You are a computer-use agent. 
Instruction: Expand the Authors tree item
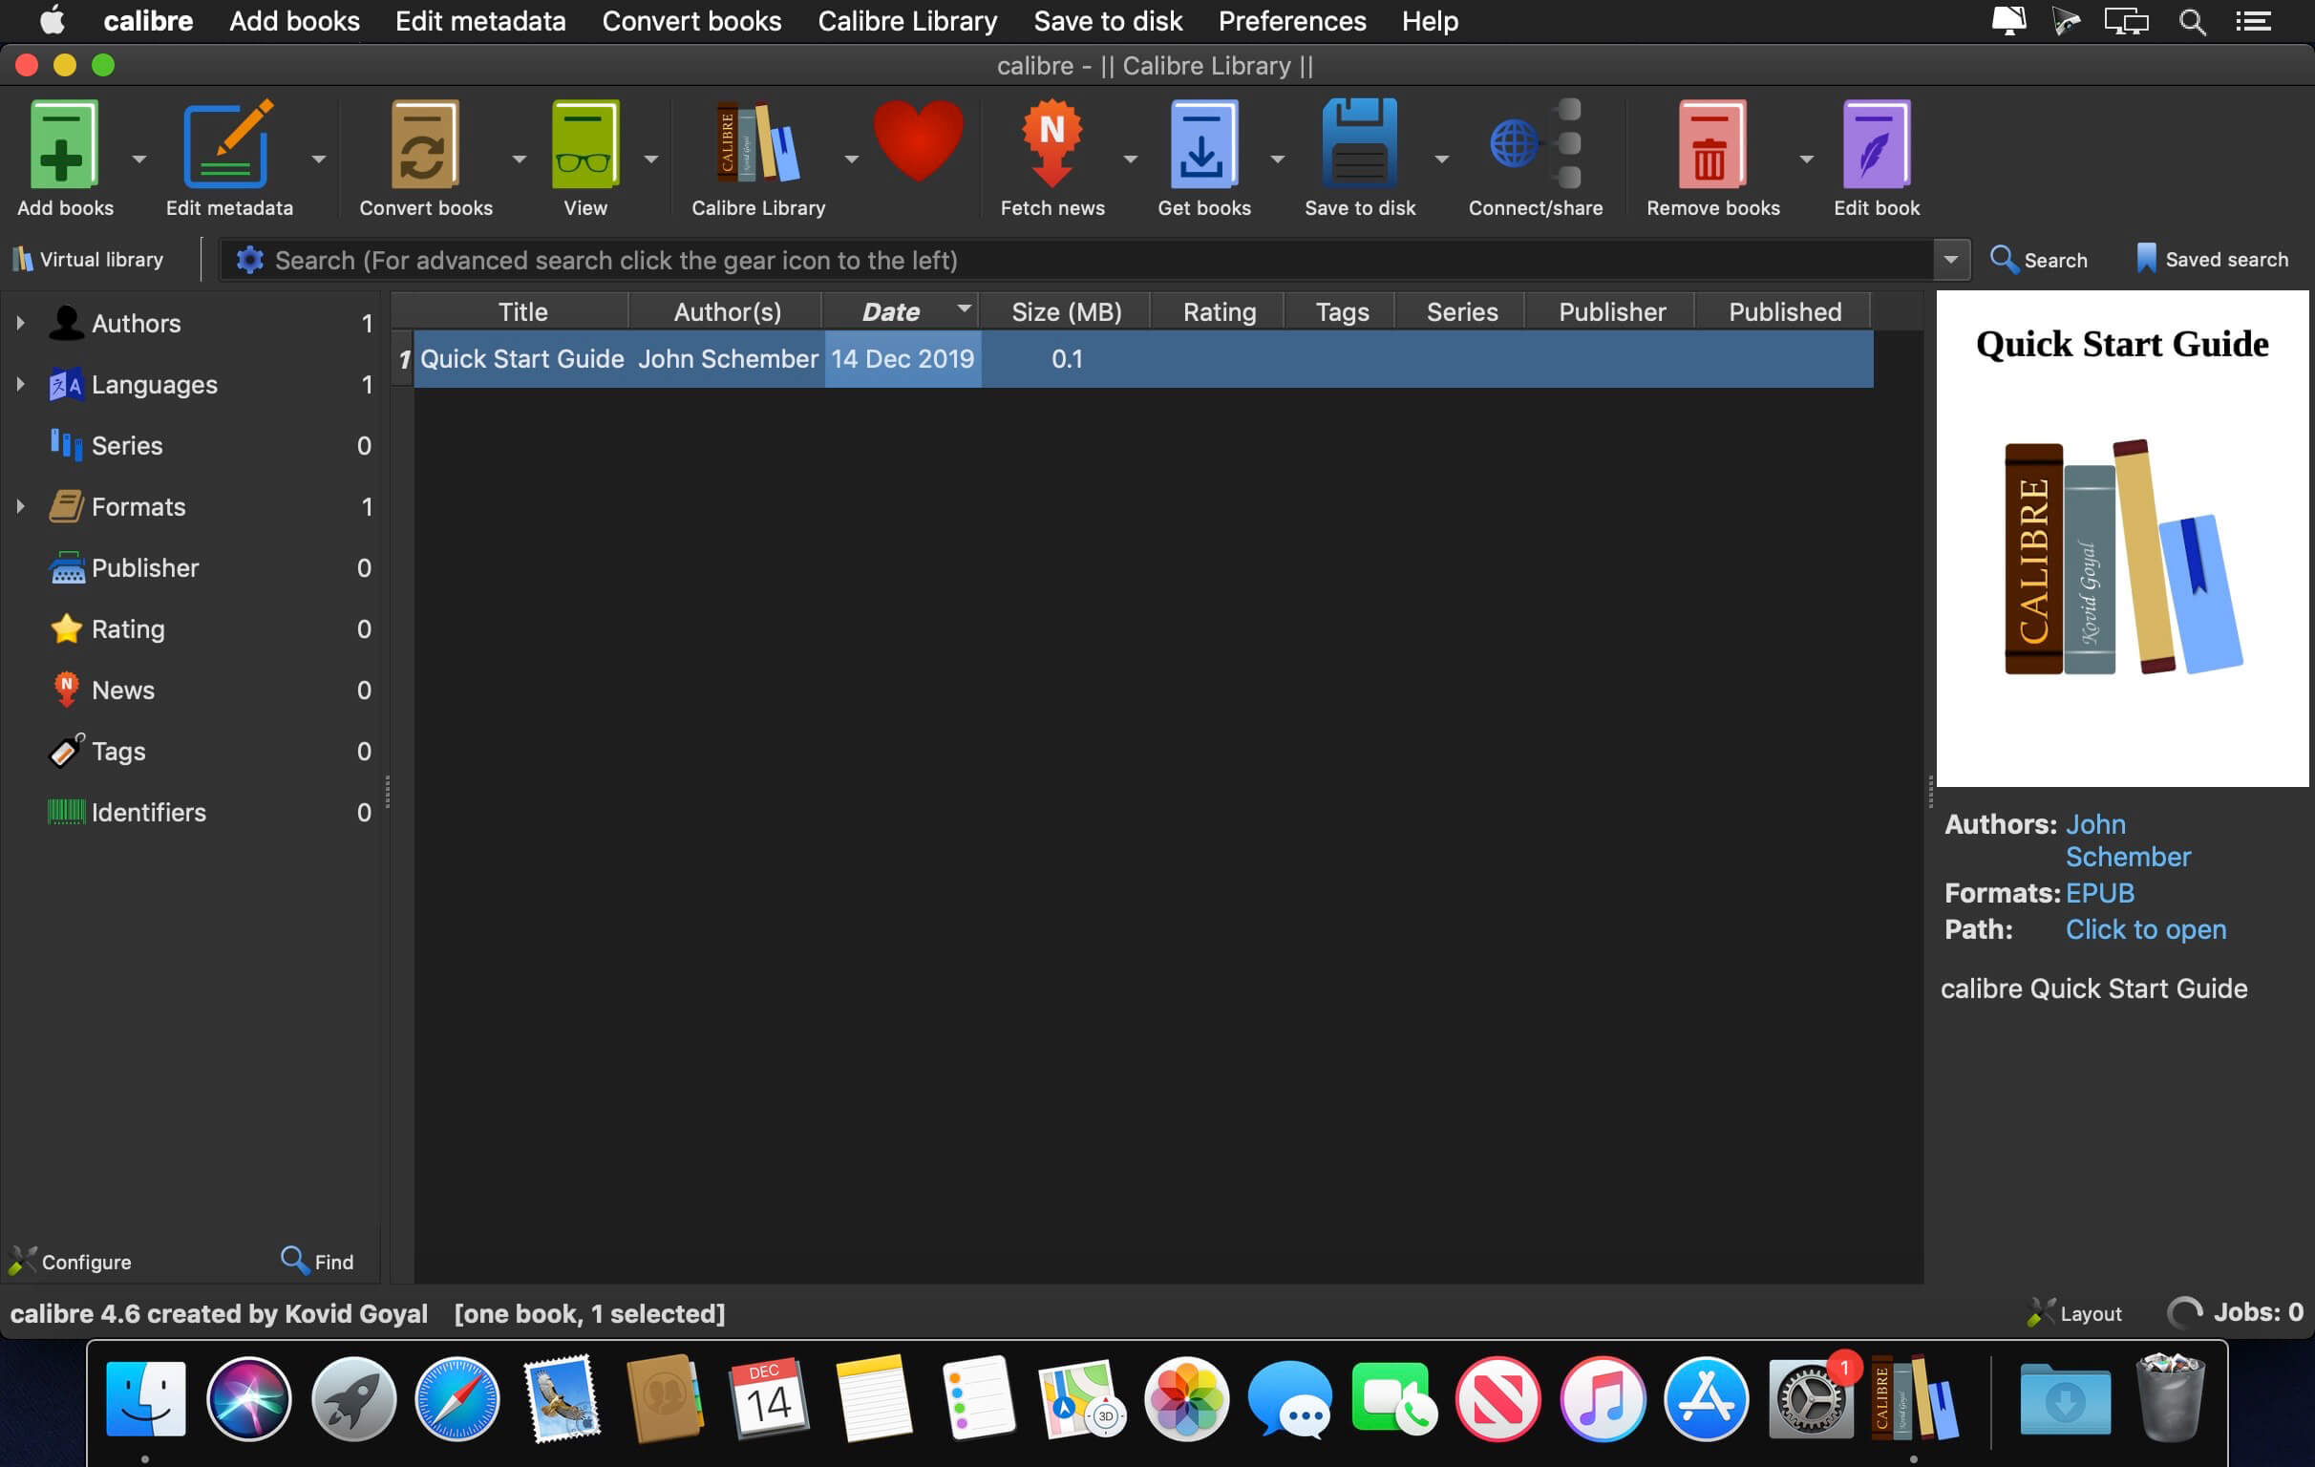pos(20,323)
